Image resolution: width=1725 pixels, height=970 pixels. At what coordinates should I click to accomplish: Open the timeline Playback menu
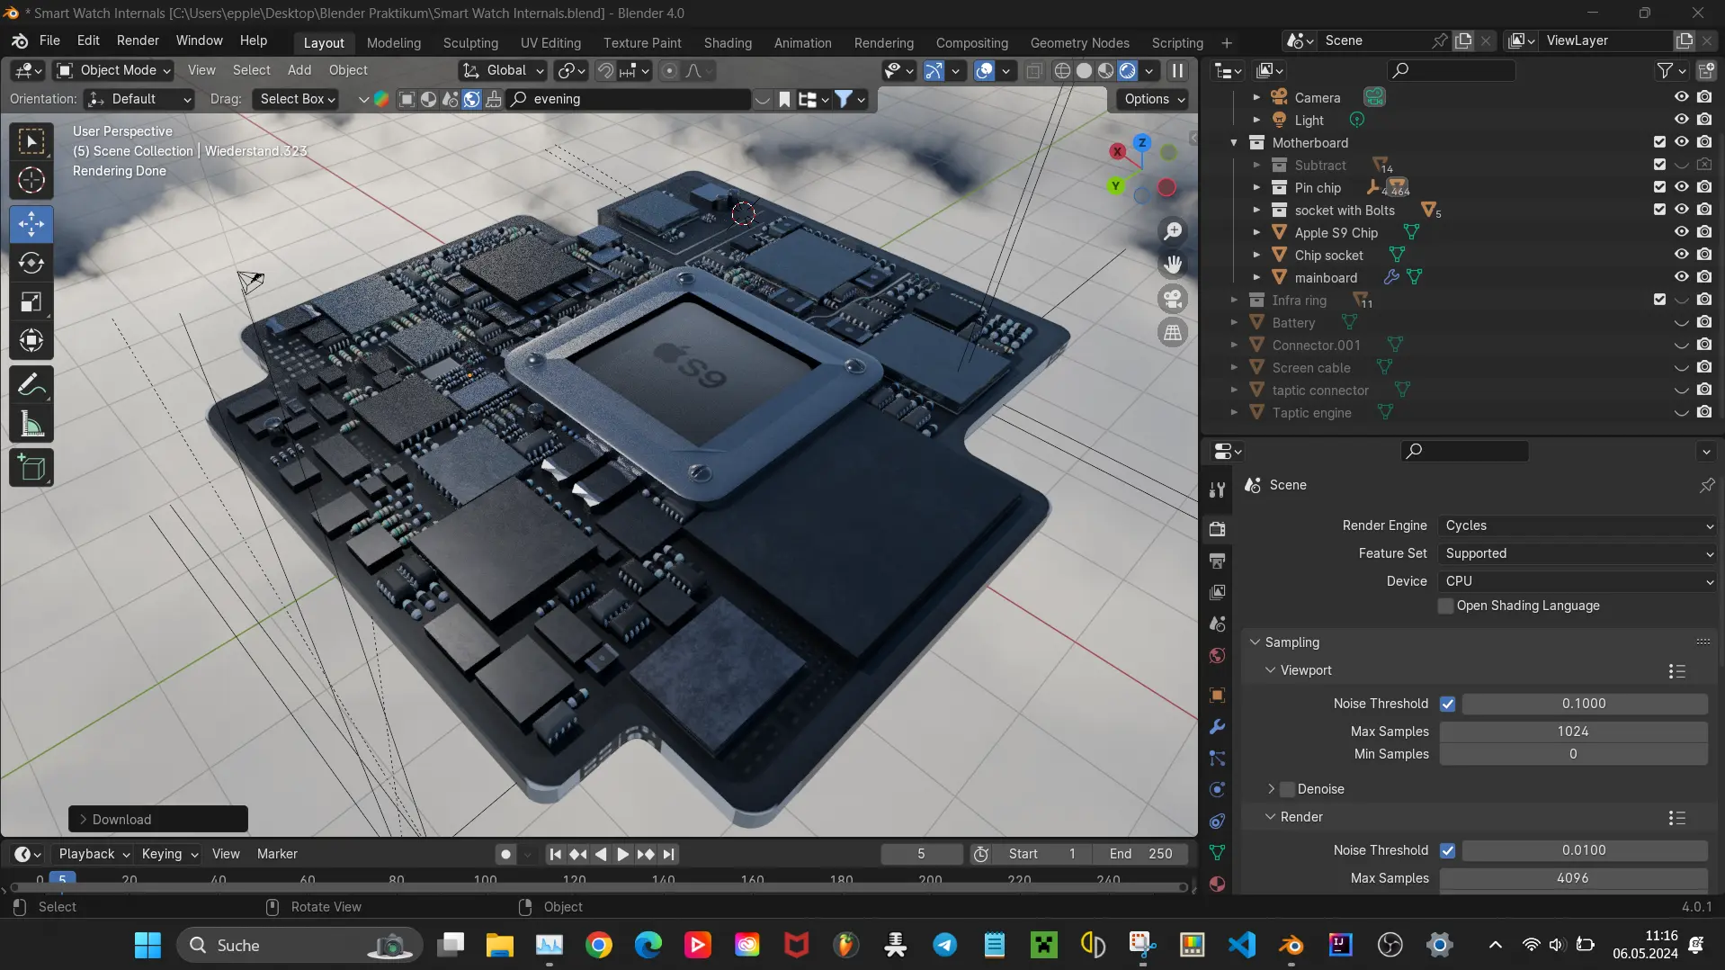click(x=94, y=854)
